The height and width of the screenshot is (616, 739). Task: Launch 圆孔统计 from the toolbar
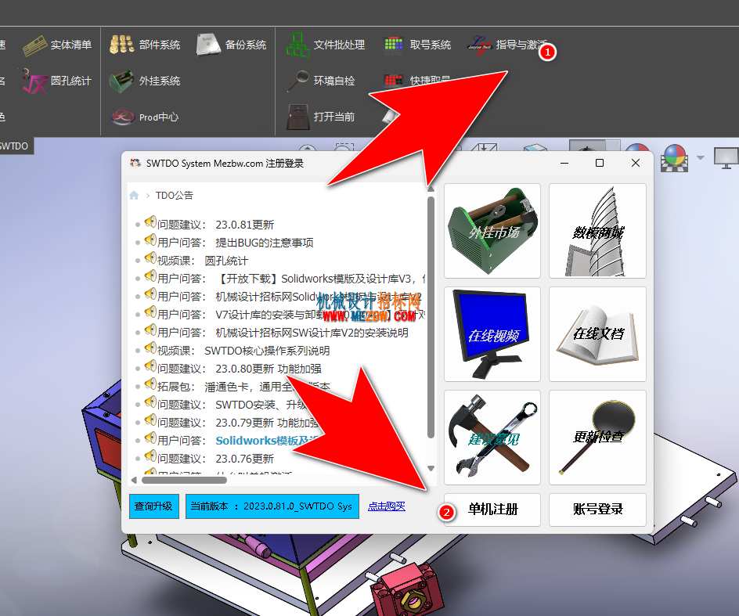click(x=57, y=81)
